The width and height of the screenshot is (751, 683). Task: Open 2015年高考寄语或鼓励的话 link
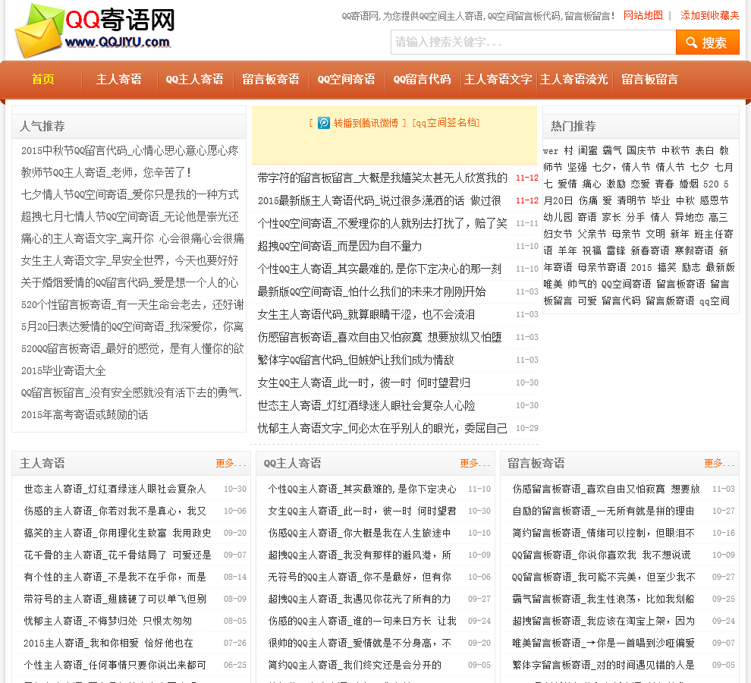[84, 414]
